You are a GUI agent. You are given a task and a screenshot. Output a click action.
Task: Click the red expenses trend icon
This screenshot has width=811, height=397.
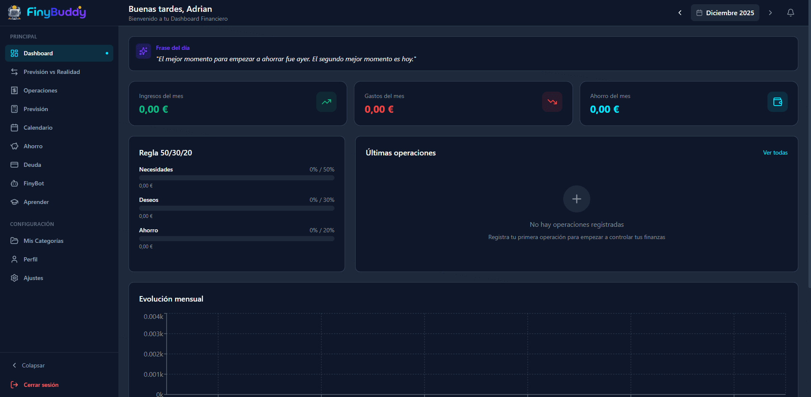(x=552, y=102)
